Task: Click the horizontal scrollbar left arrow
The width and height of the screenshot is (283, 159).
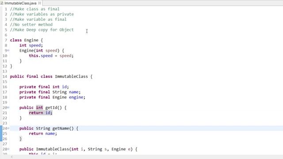Action: point(12,157)
